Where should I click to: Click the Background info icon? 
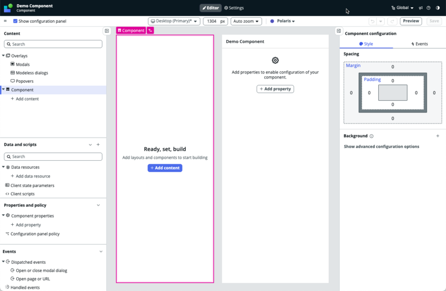tap(371, 136)
